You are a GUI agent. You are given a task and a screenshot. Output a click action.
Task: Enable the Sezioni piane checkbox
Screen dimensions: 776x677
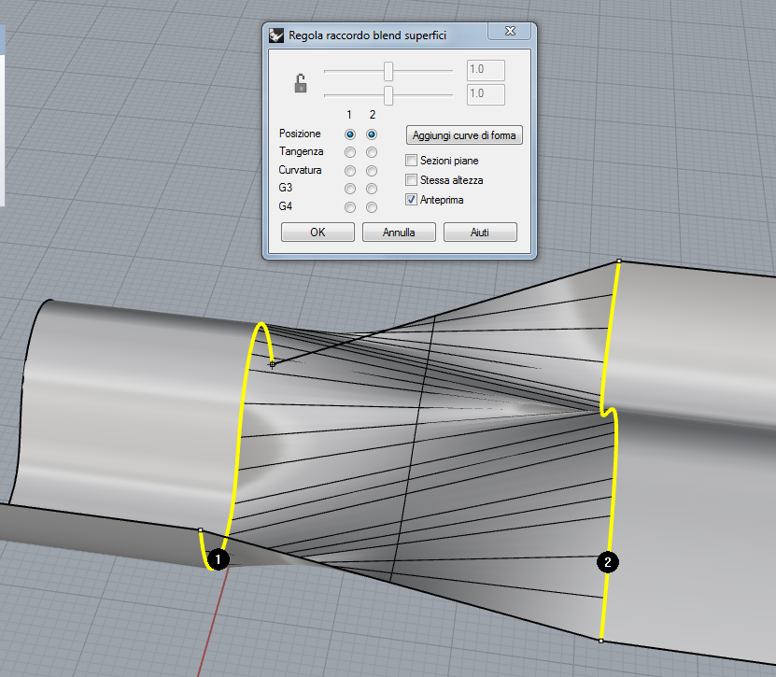[411, 161]
